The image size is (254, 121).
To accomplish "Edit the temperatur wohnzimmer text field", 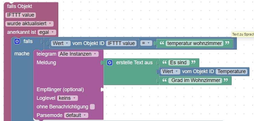I will [195, 43].
